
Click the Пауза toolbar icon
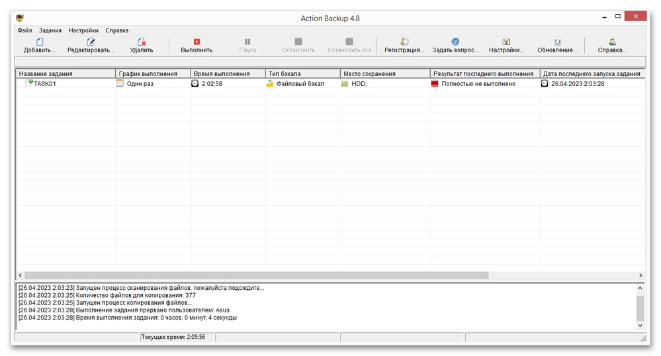[247, 42]
